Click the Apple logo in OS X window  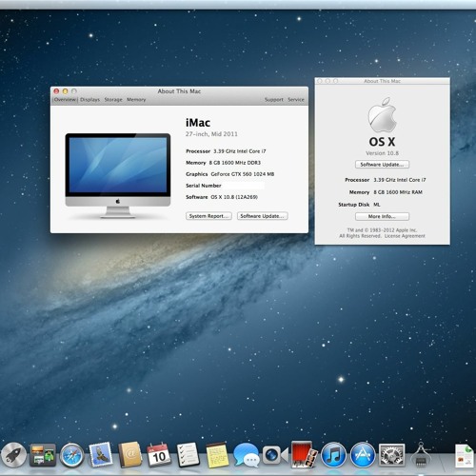pyautogui.click(x=382, y=114)
